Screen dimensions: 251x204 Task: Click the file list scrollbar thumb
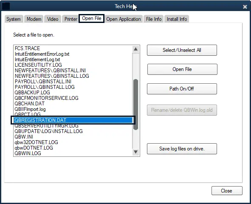135,105
